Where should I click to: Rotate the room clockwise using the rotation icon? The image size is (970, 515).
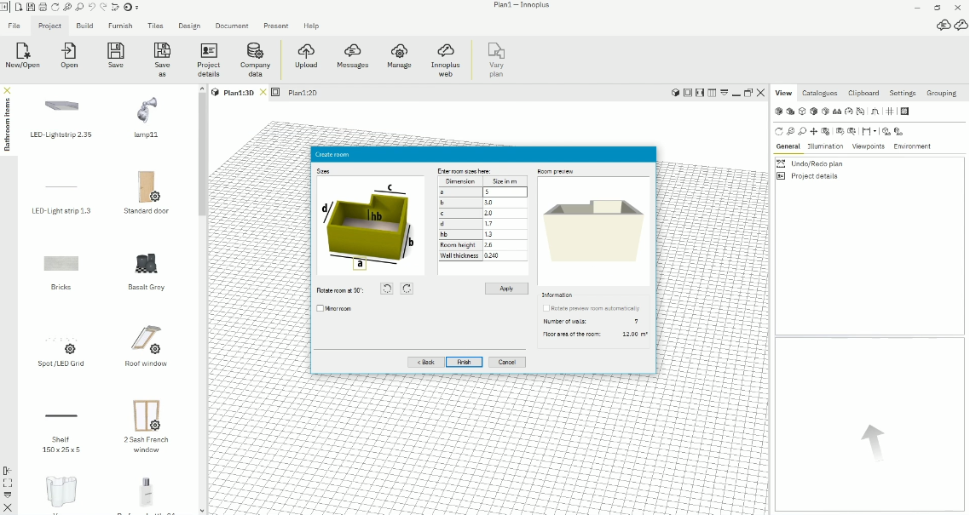pos(407,289)
